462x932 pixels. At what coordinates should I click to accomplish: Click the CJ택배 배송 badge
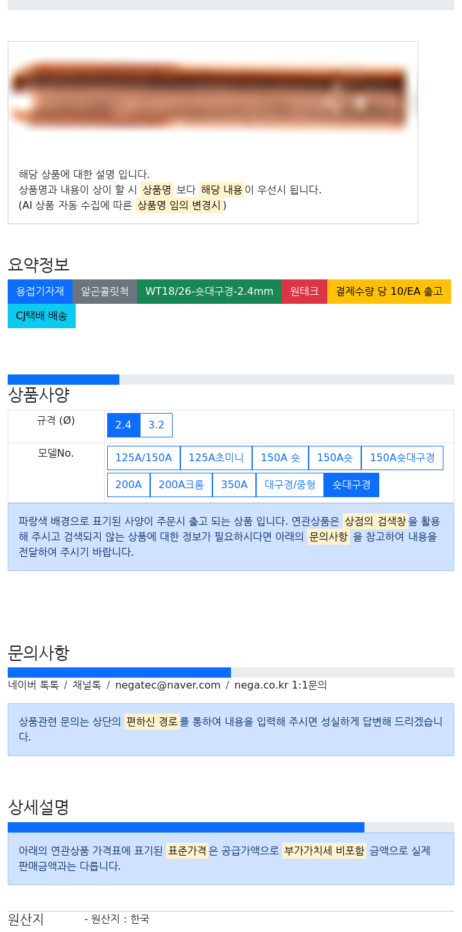pyautogui.click(x=42, y=316)
